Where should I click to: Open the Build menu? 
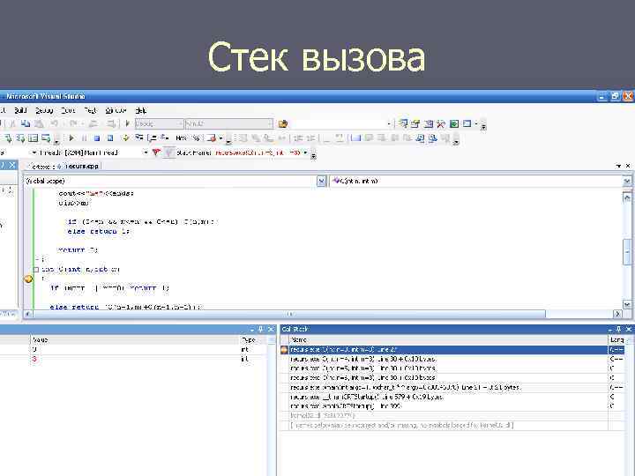20,110
